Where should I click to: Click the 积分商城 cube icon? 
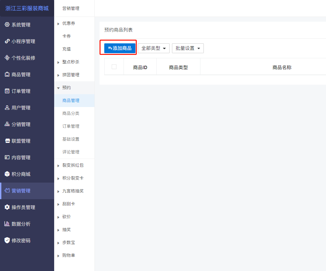coord(7,174)
